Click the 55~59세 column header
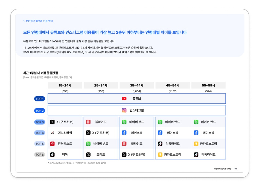The height and width of the screenshot is (189, 262). coord(208,85)
